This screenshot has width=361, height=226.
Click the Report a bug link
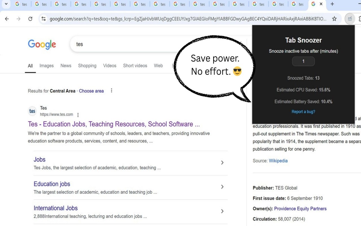tap(303, 112)
